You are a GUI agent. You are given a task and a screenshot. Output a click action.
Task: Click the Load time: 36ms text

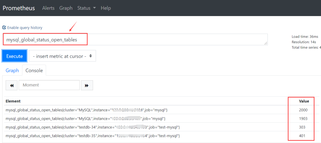coord(305,37)
